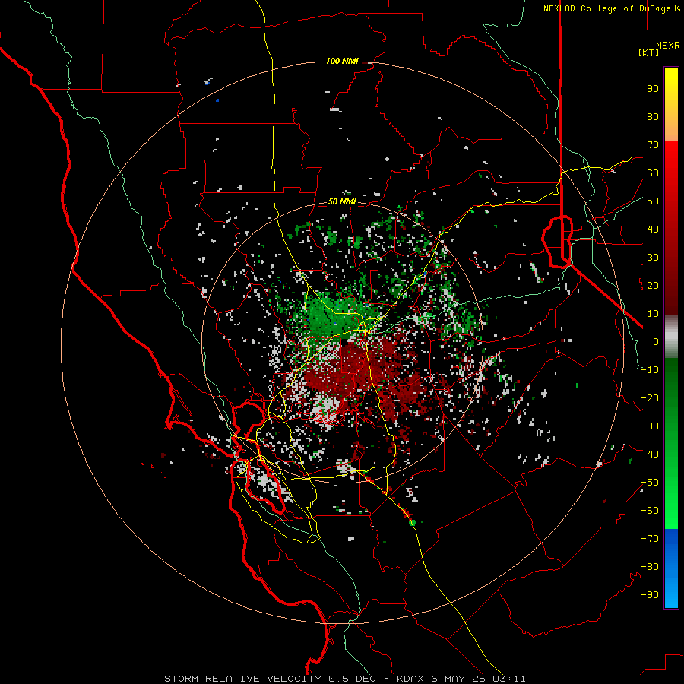Viewport: 684px width, 684px height.
Task: Click the -50 value on the velocity scale
Action: coord(650,483)
